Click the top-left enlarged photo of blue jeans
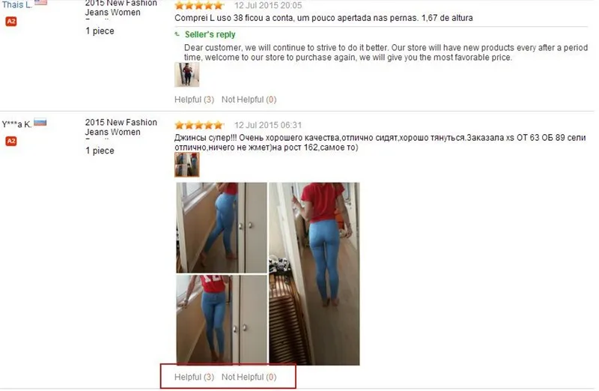The height and width of the screenshot is (391, 599). pyautogui.click(x=222, y=228)
